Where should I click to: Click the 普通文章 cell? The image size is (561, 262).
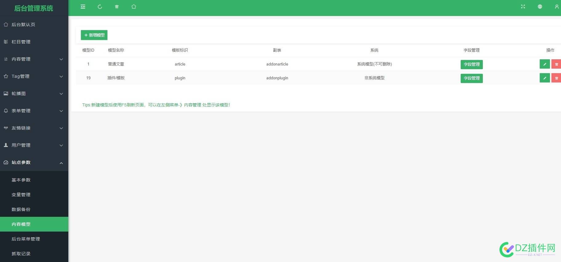point(116,64)
